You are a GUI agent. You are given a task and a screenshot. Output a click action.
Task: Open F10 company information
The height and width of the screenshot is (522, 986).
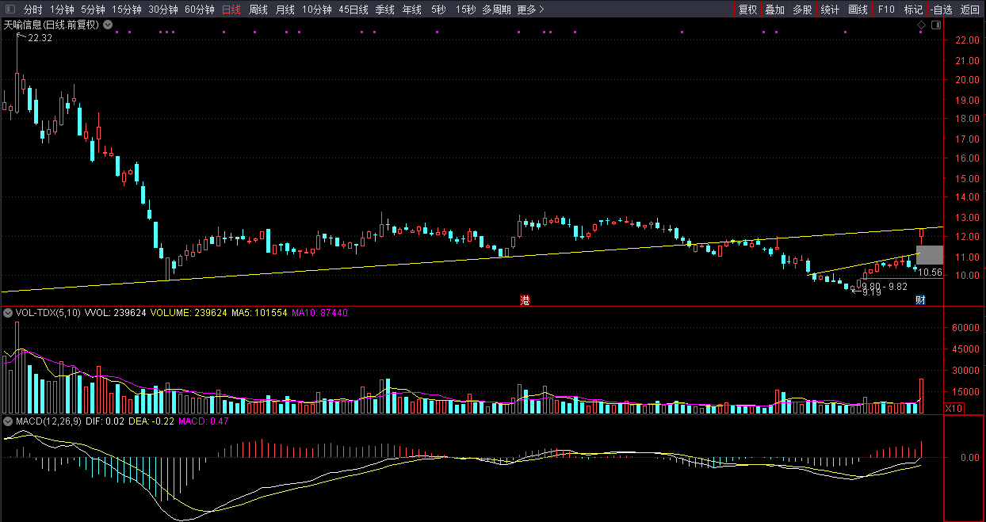[886, 10]
